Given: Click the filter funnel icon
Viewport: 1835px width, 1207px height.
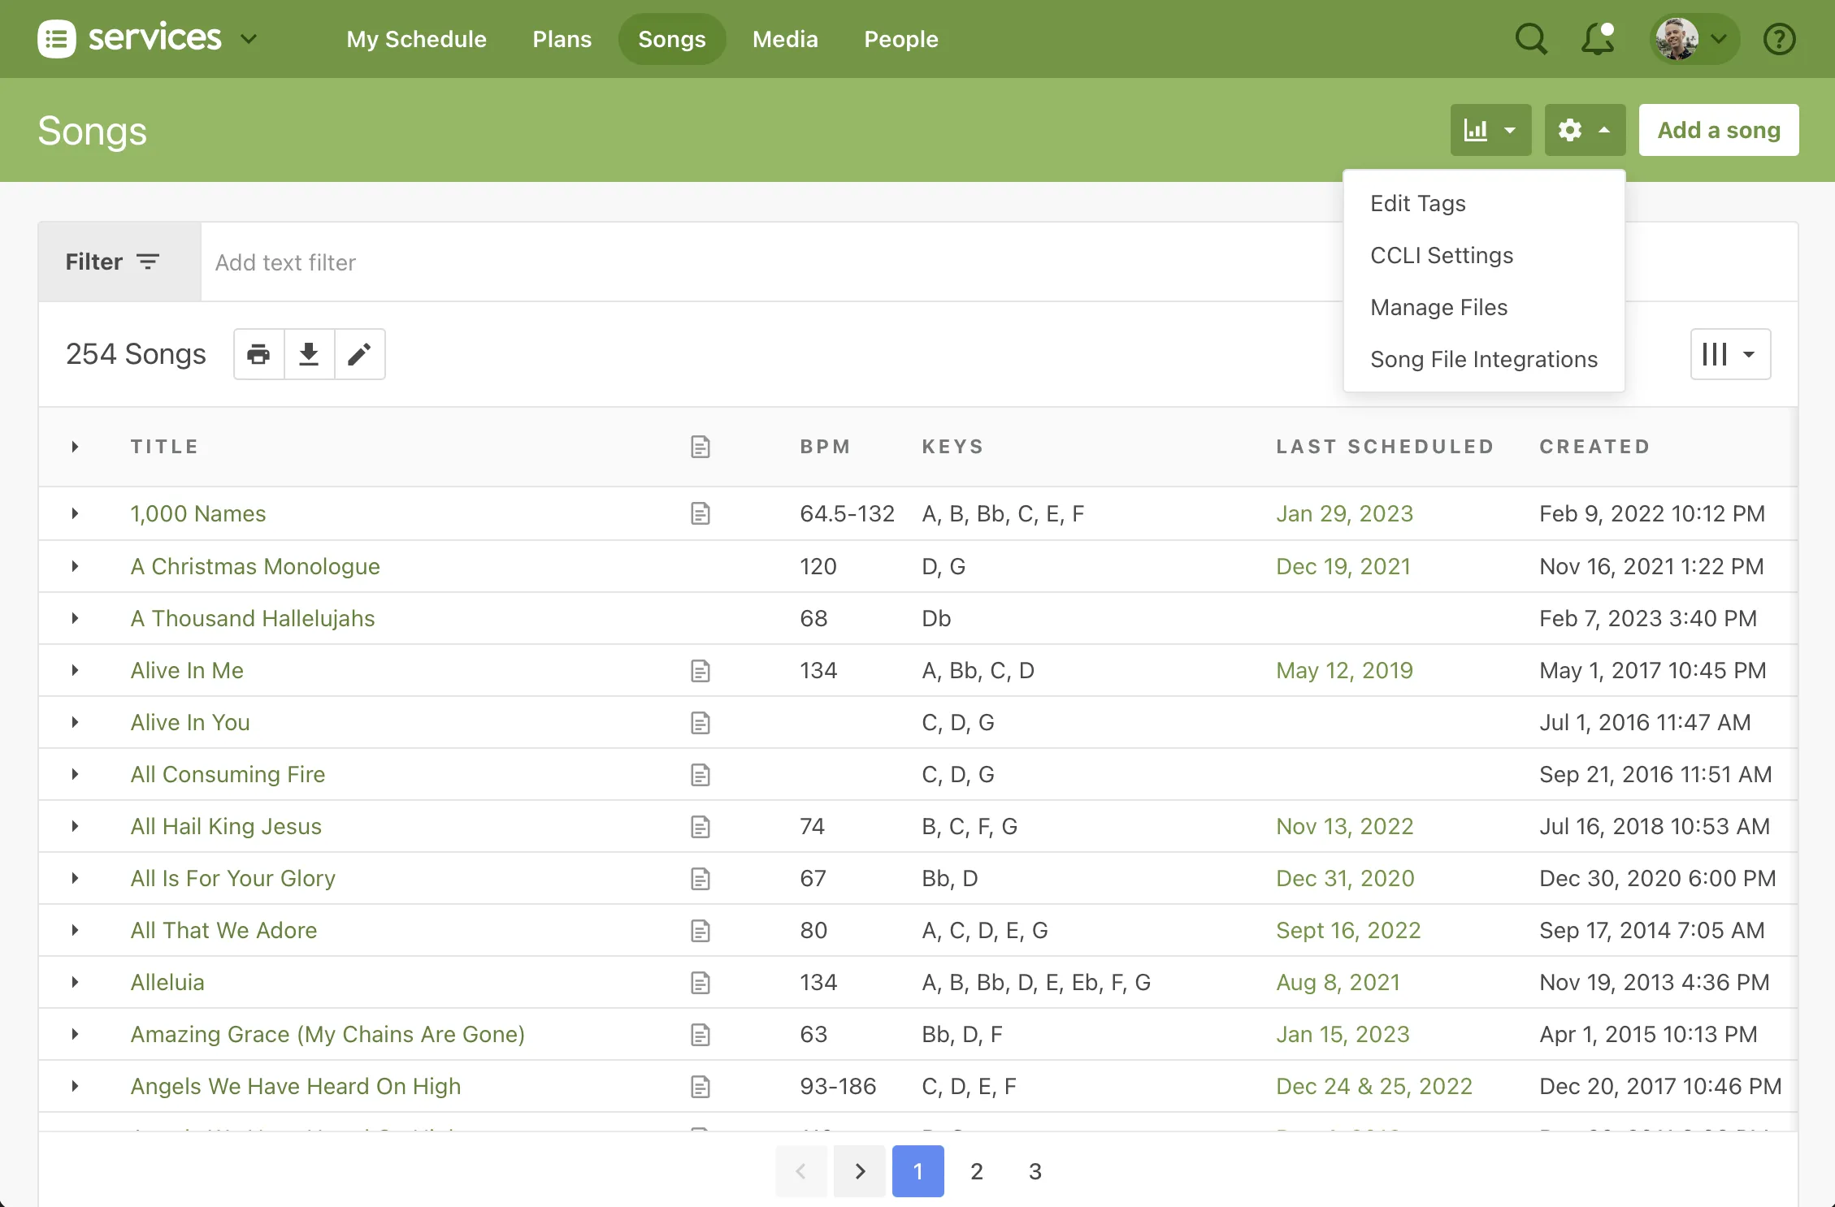Looking at the screenshot, I should click(149, 262).
